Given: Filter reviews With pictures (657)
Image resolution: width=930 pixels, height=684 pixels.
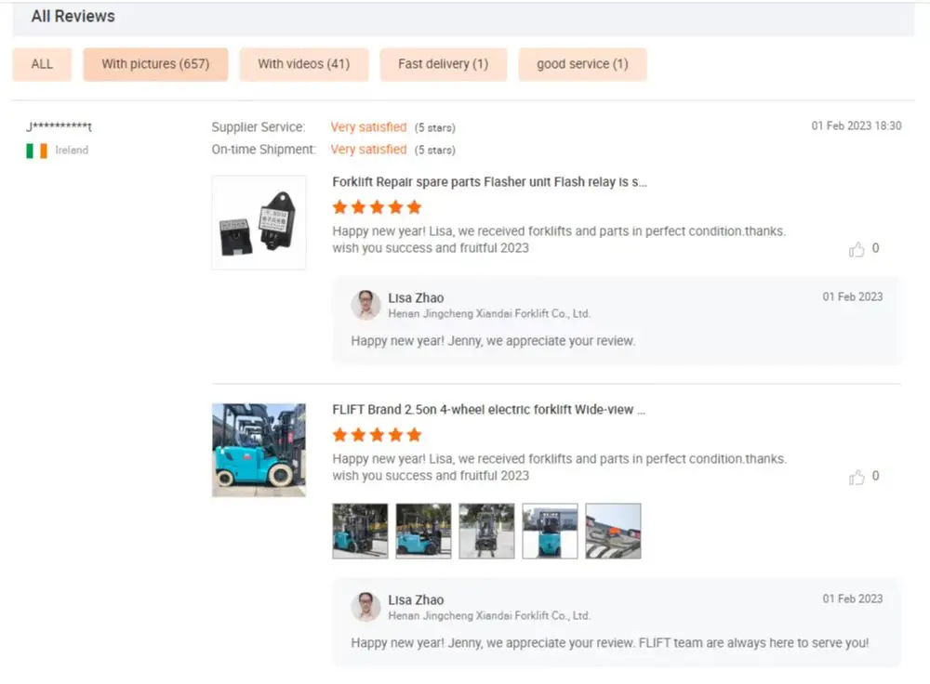Looking at the screenshot, I should point(155,64).
